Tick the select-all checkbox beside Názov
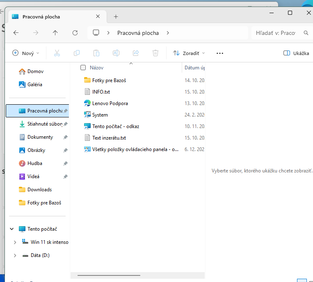 point(83,67)
